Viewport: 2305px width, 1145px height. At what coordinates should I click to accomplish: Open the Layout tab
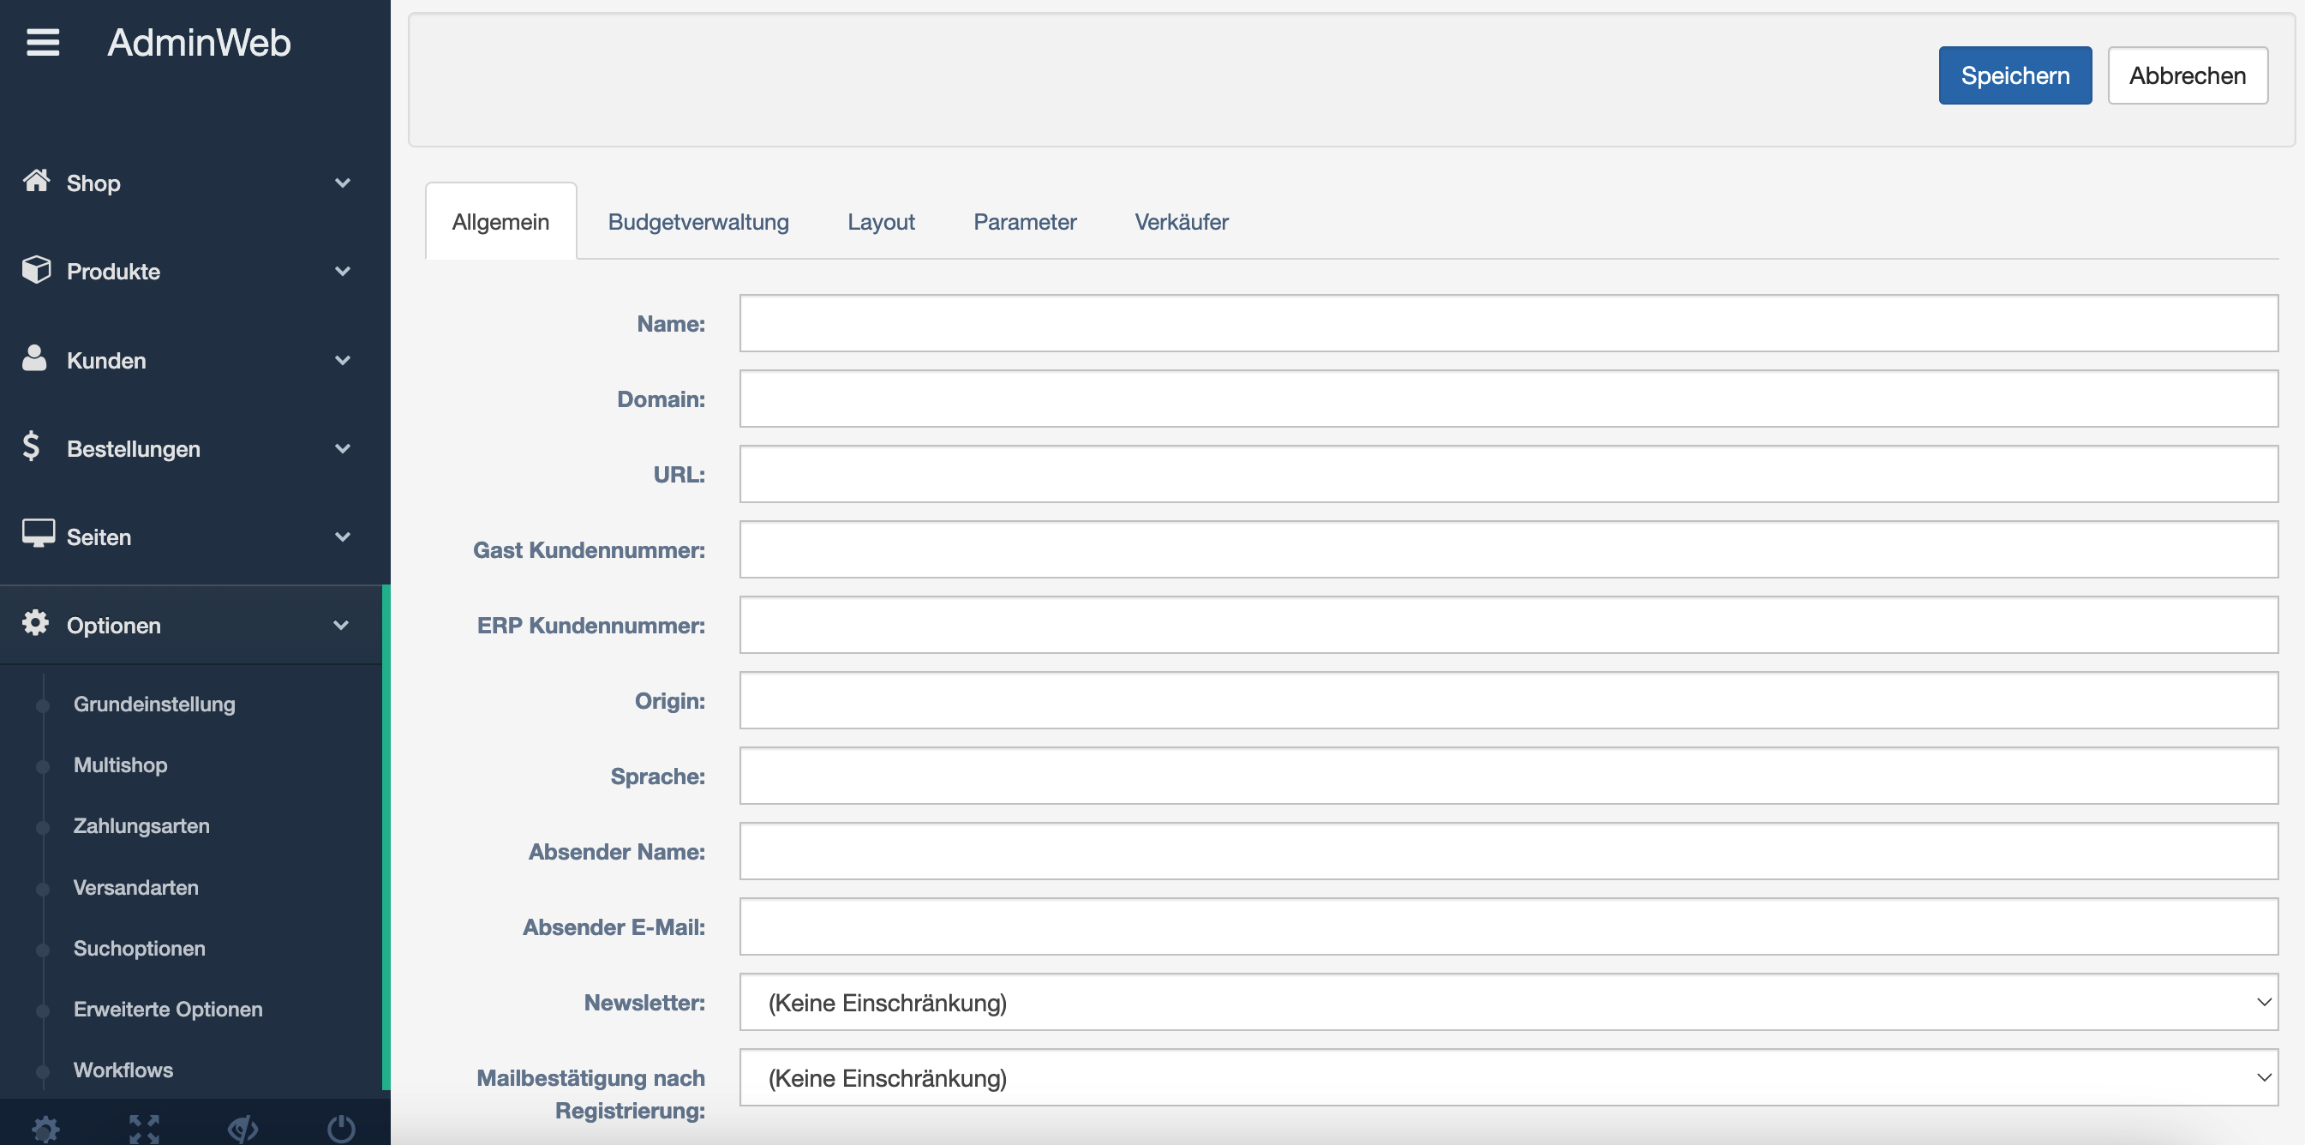pyautogui.click(x=882, y=222)
